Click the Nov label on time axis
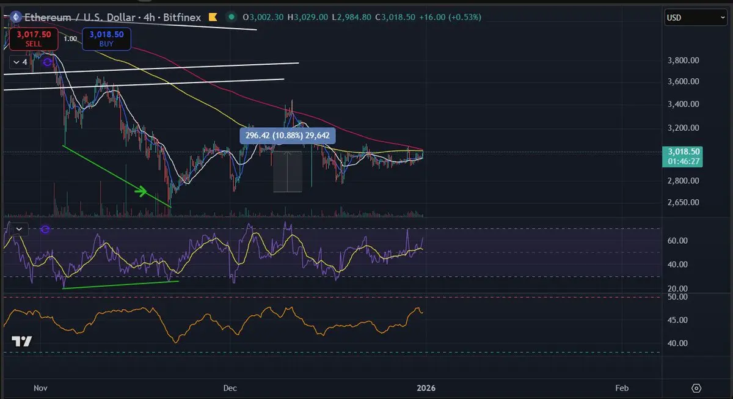The image size is (733, 399). pyautogui.click(x=41, y=388)
